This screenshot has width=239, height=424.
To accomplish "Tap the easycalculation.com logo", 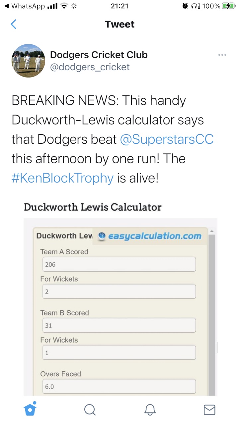I will tap(150, 236).
